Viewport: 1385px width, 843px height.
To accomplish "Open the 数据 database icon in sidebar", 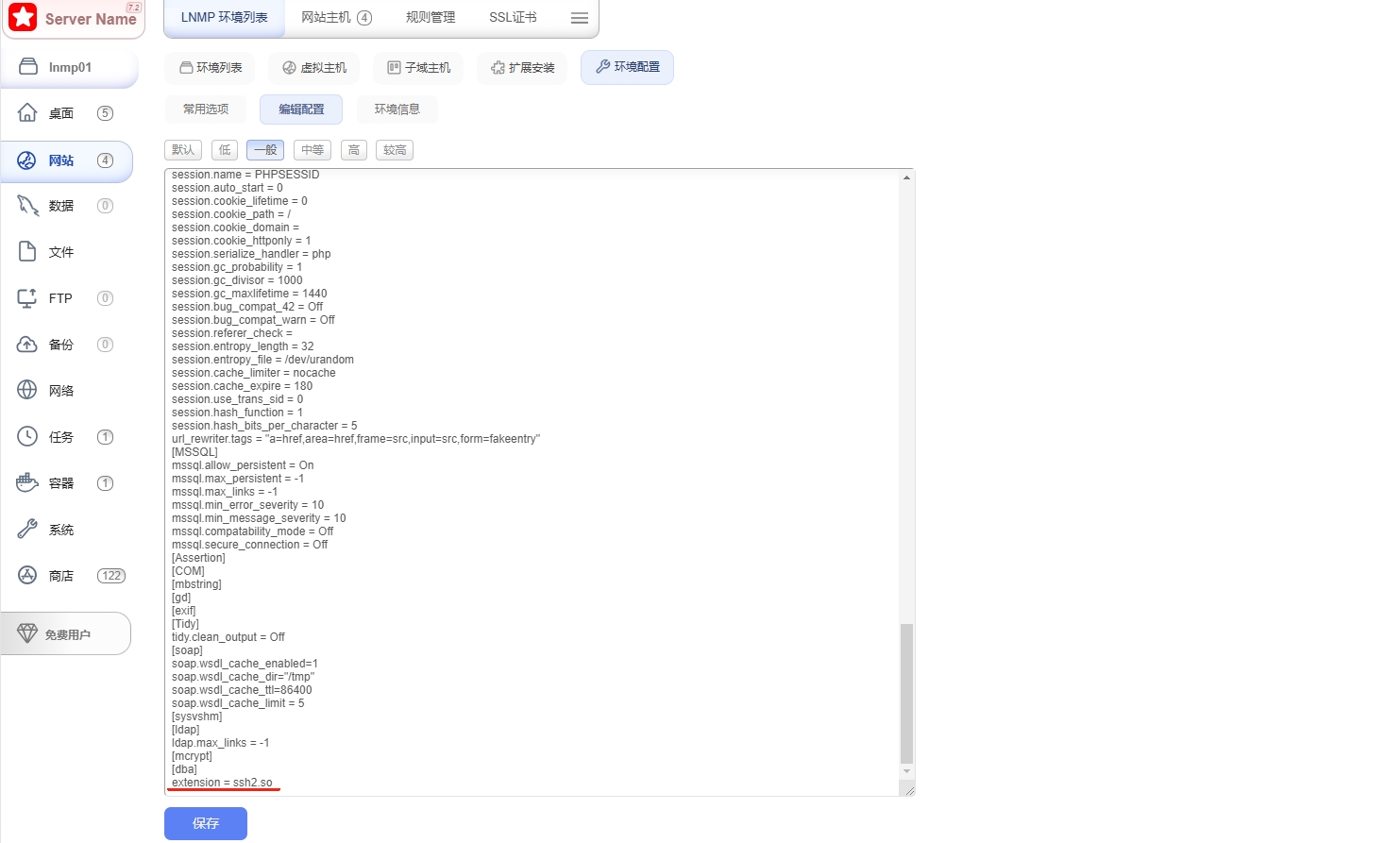I will (28, 206).
